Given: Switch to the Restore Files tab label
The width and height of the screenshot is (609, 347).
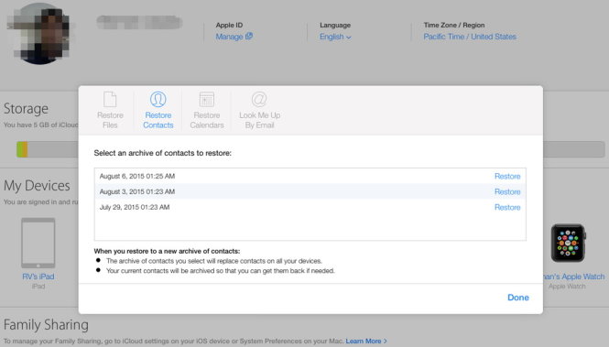Looking at the screenshot, I should click(x=110, y=120).
